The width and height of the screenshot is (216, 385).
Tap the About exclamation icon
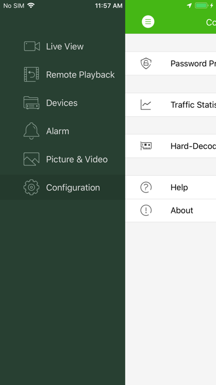146,210
